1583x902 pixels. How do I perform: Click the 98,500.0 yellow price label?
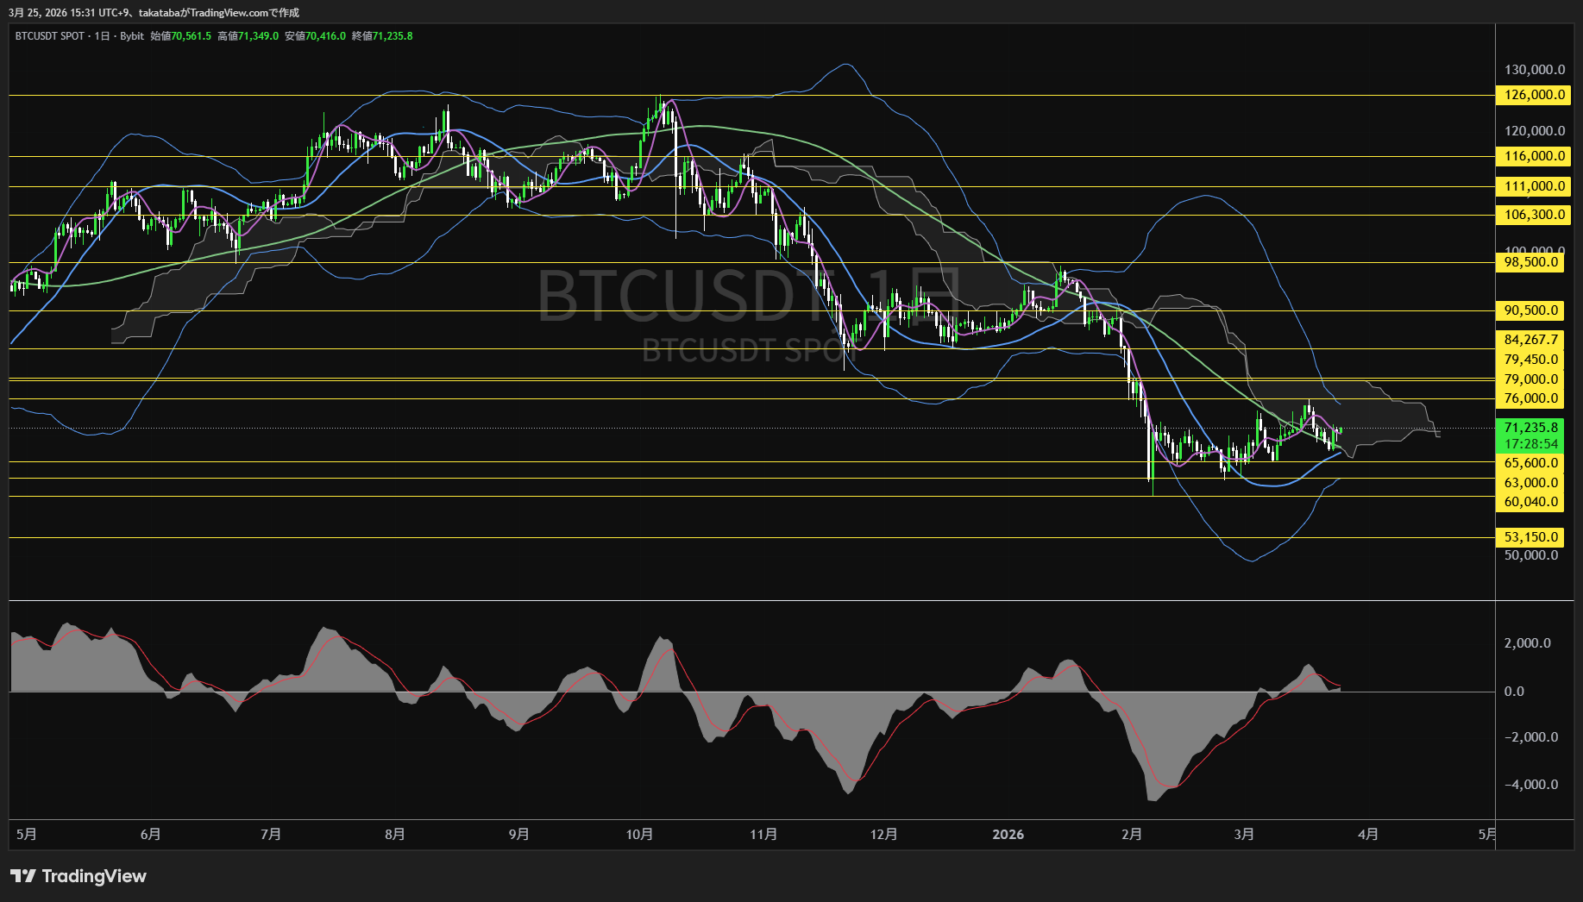pos(1530,262)
